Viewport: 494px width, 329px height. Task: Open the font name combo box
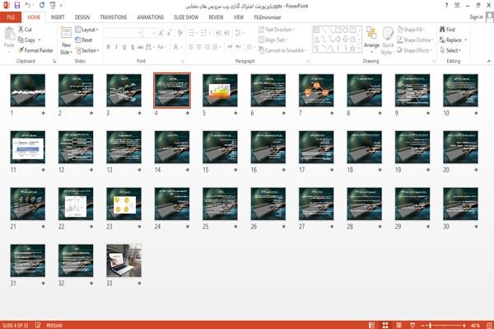click(x=123, y=33)
